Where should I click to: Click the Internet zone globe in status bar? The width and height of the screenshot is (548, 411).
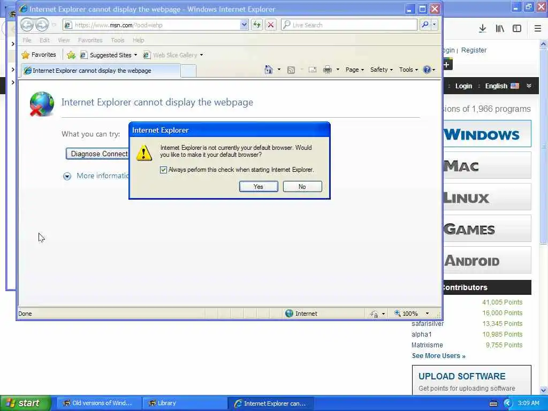click(289, 314)
